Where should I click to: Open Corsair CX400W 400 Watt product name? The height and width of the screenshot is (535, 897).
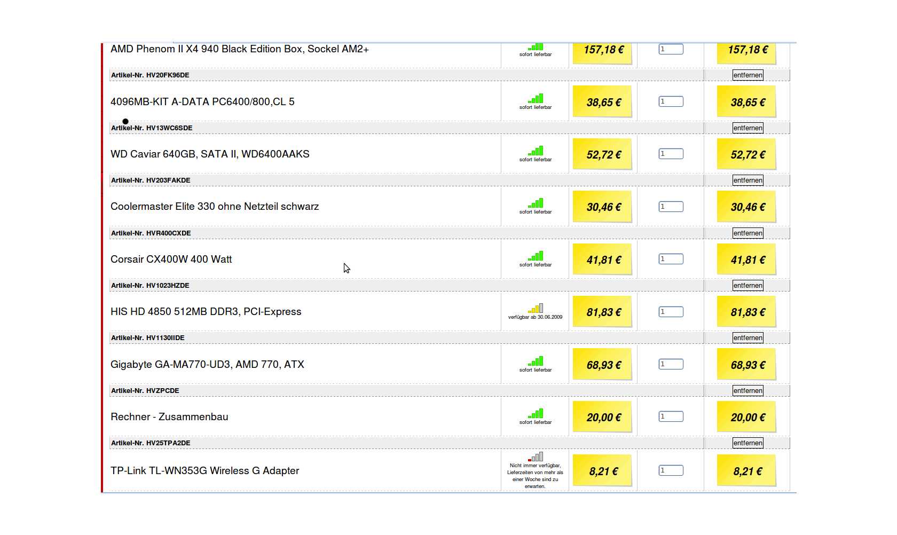point(171,259)
